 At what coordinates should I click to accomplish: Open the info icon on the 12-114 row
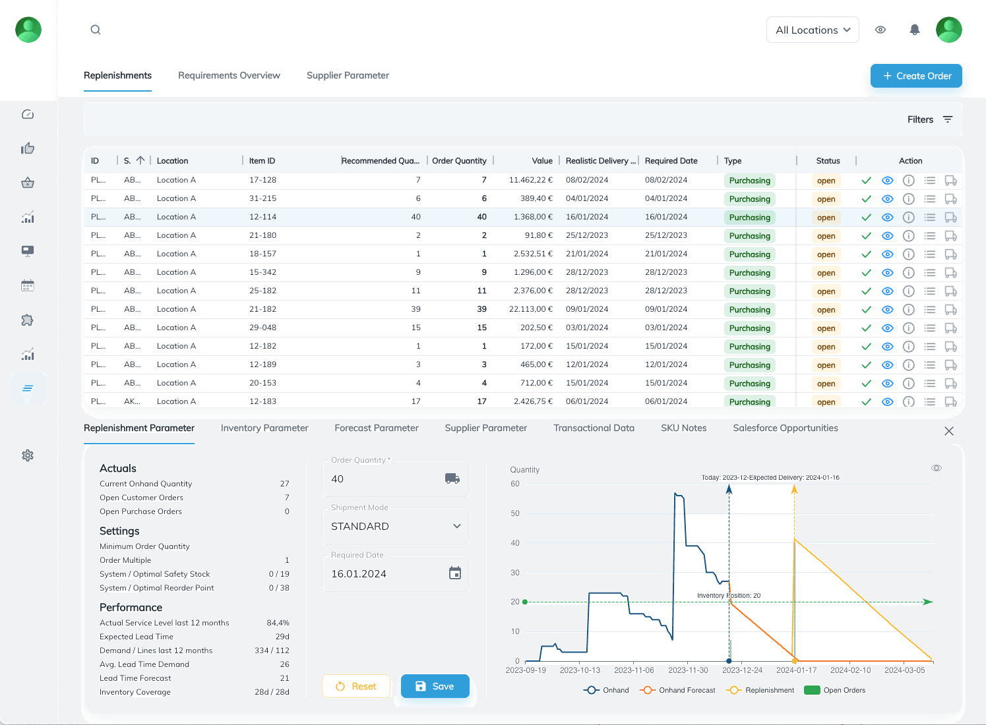(909, 217)
